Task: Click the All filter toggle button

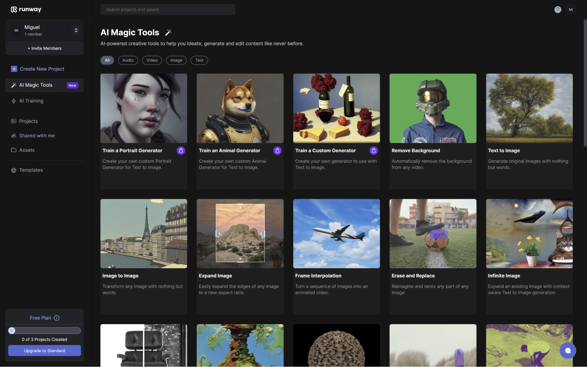Action: (107, 60)
